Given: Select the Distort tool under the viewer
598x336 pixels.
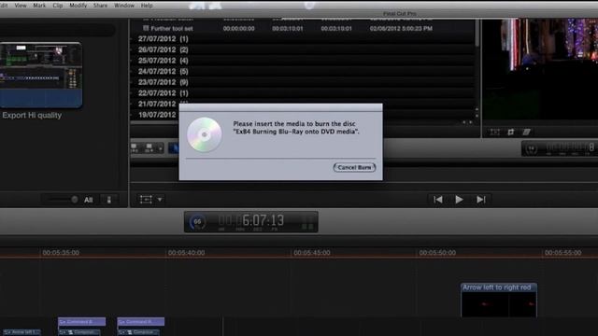Looking at the screenshot, I should 526,132.
